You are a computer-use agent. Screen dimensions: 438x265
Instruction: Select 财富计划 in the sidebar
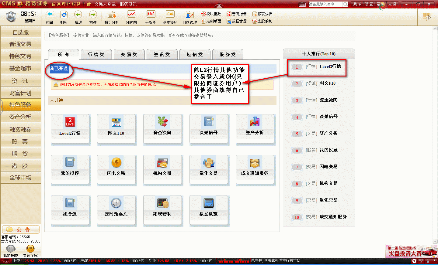21,93
